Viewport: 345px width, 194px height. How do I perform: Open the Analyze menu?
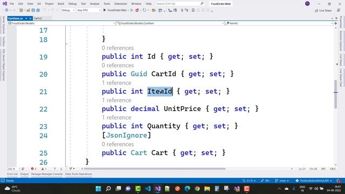click(95, 4)
